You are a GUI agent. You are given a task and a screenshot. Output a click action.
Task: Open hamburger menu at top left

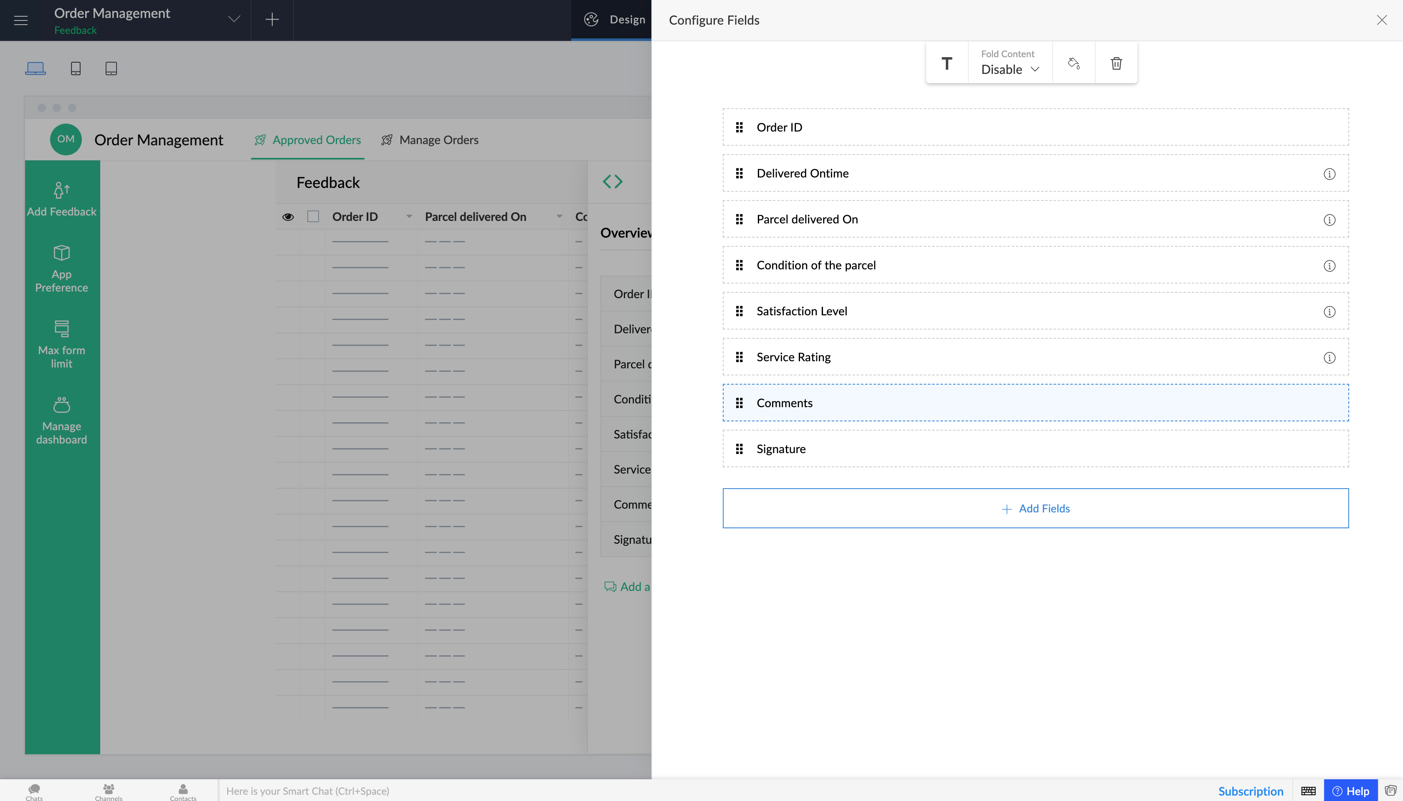tap(21, 20)
